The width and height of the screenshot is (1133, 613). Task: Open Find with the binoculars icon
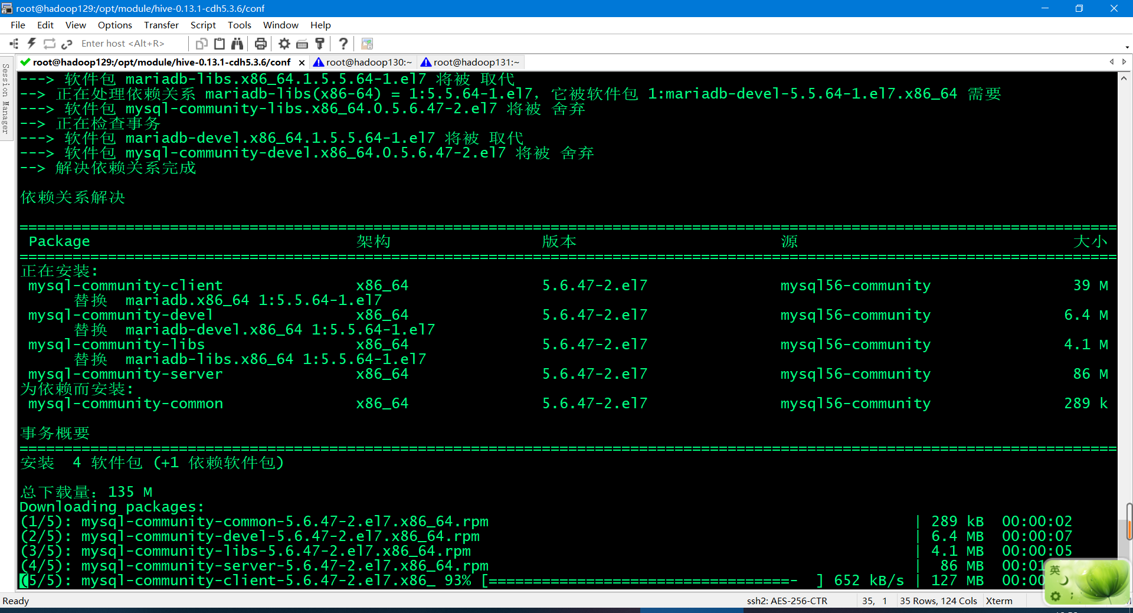point(237,44)
